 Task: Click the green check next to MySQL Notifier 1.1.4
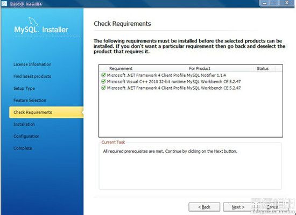[x=103, y=75]
